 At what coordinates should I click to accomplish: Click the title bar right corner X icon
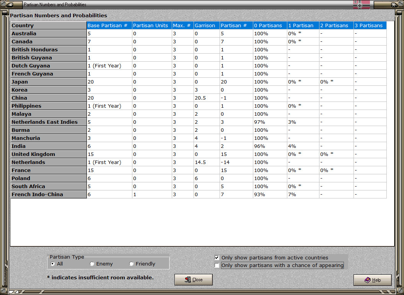394,4
